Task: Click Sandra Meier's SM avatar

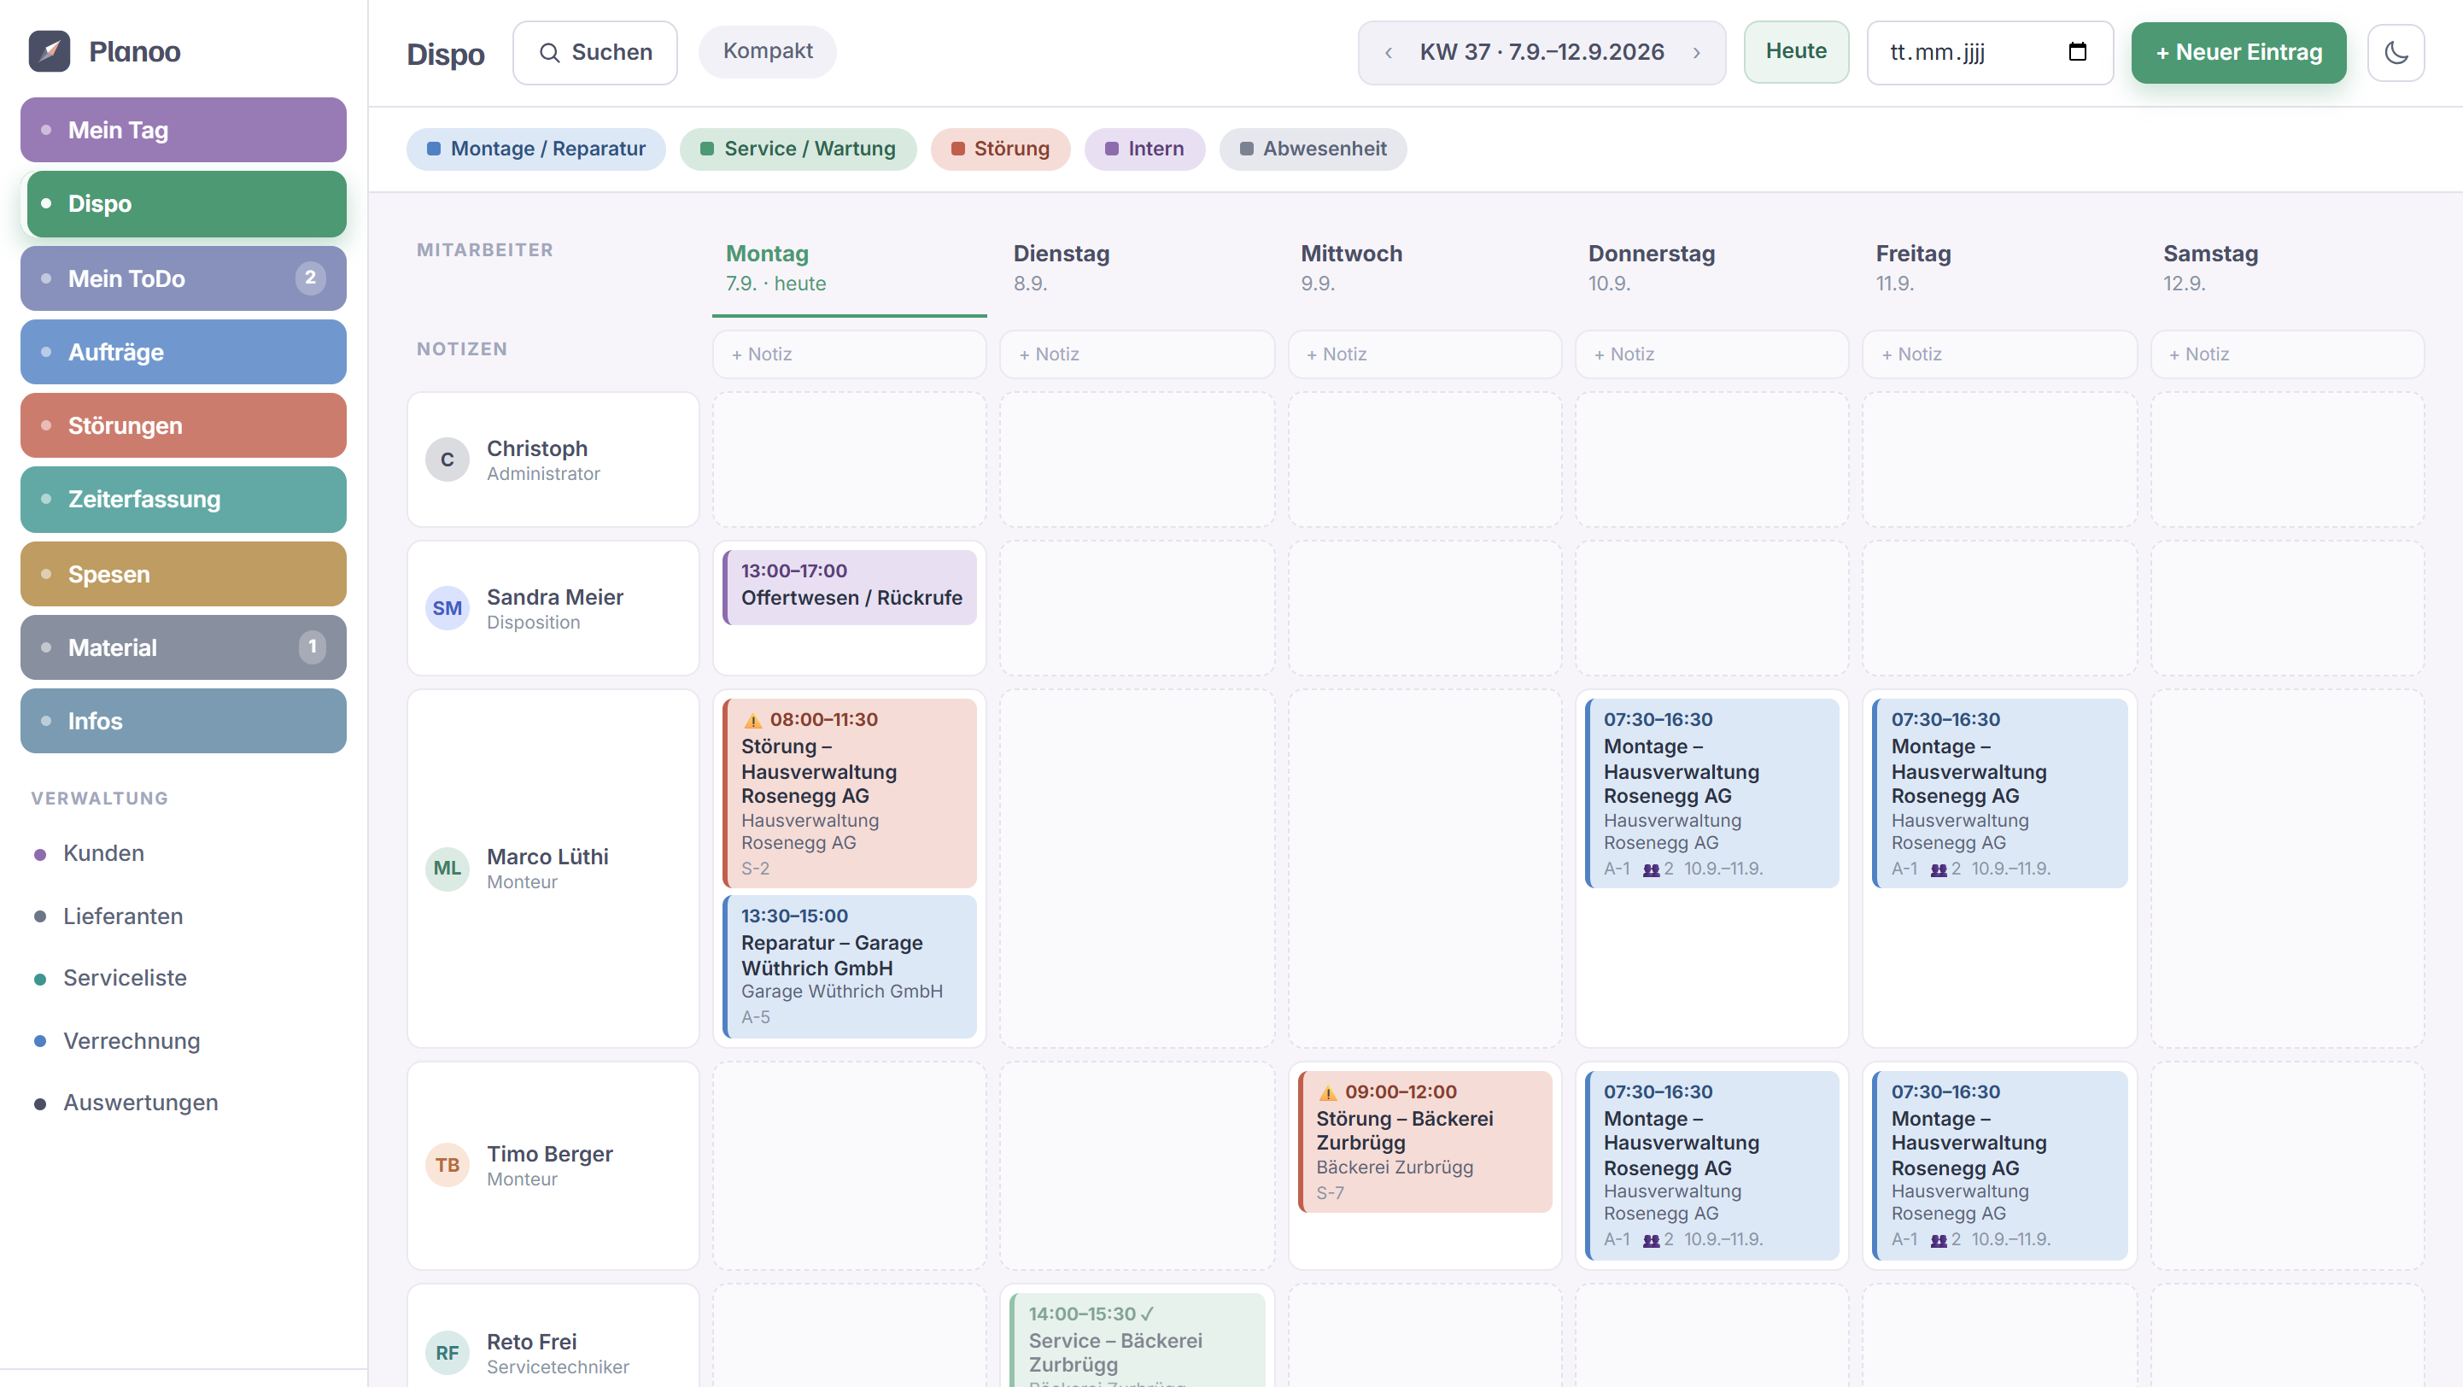Action: click(447, 608)
